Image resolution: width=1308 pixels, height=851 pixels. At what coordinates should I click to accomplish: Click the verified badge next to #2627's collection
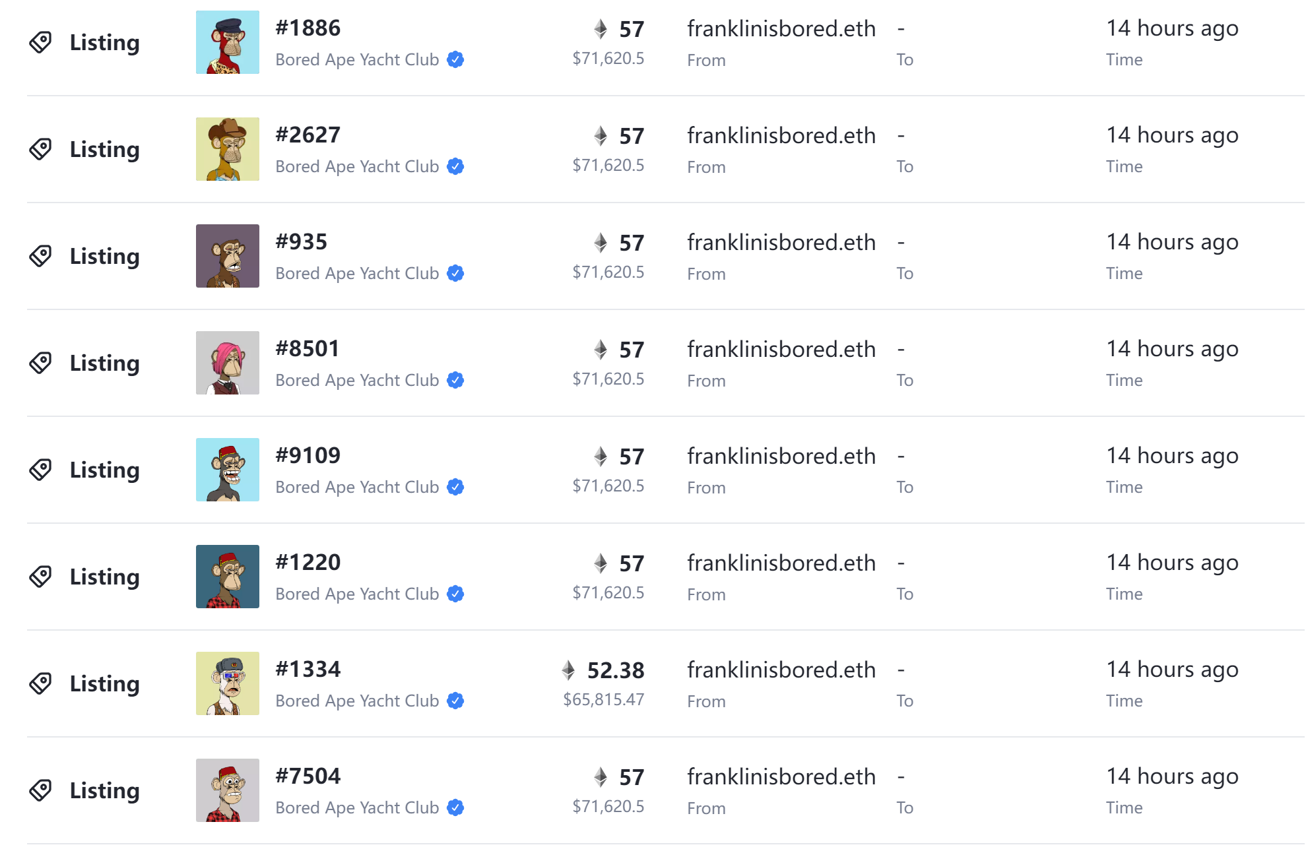pyautogui.click(x=455, y=166)
